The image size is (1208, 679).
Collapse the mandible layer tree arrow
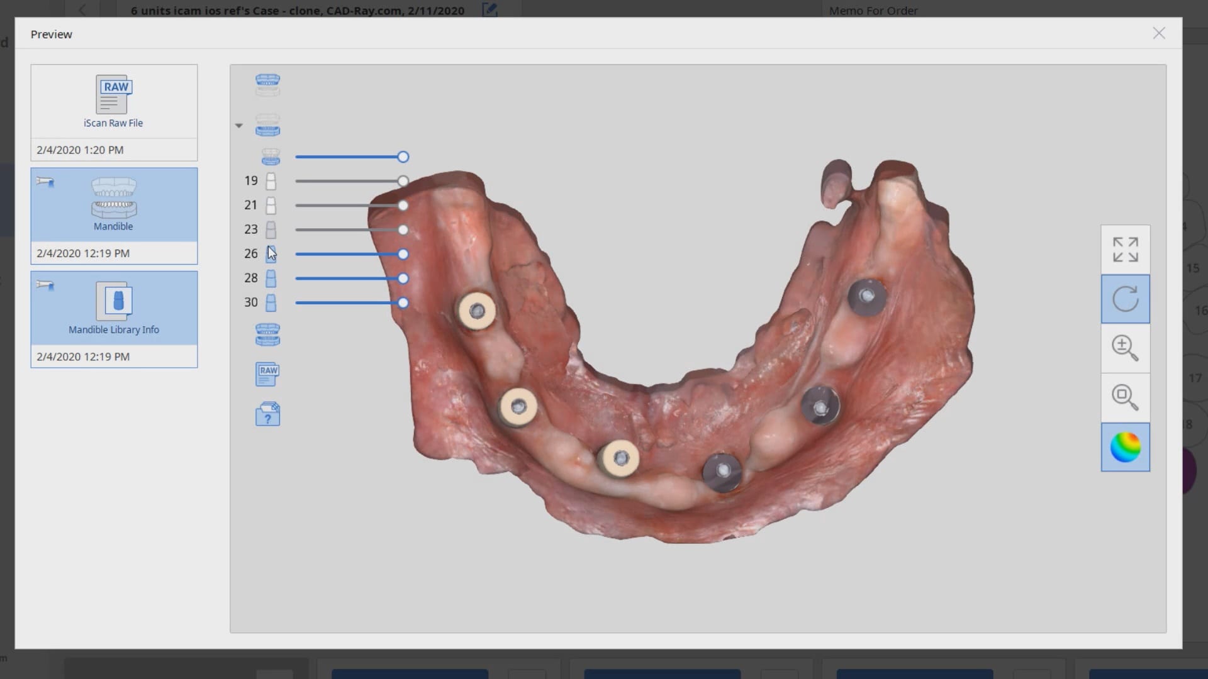(x=239, y=126)
